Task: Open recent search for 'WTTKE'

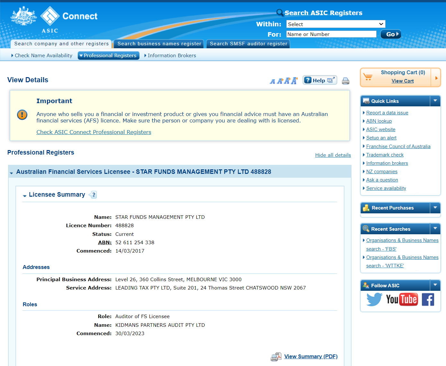Action: pyautogui.click(x=402, y=262)
